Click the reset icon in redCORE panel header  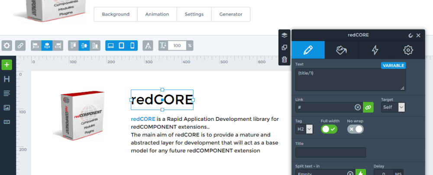pos(410,36)
